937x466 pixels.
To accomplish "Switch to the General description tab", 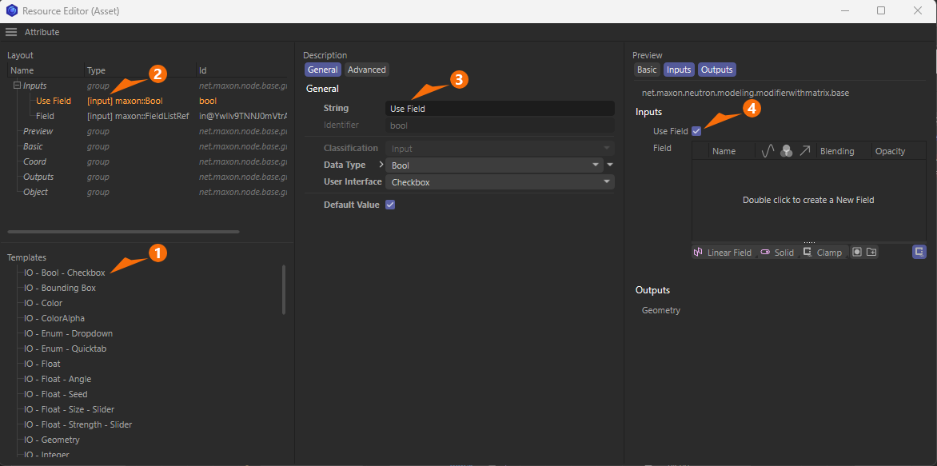I will [x=323, y=70].
